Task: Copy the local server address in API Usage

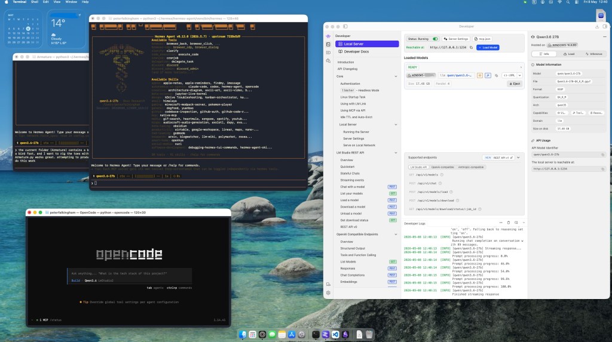Action: [x=602, y=169]
